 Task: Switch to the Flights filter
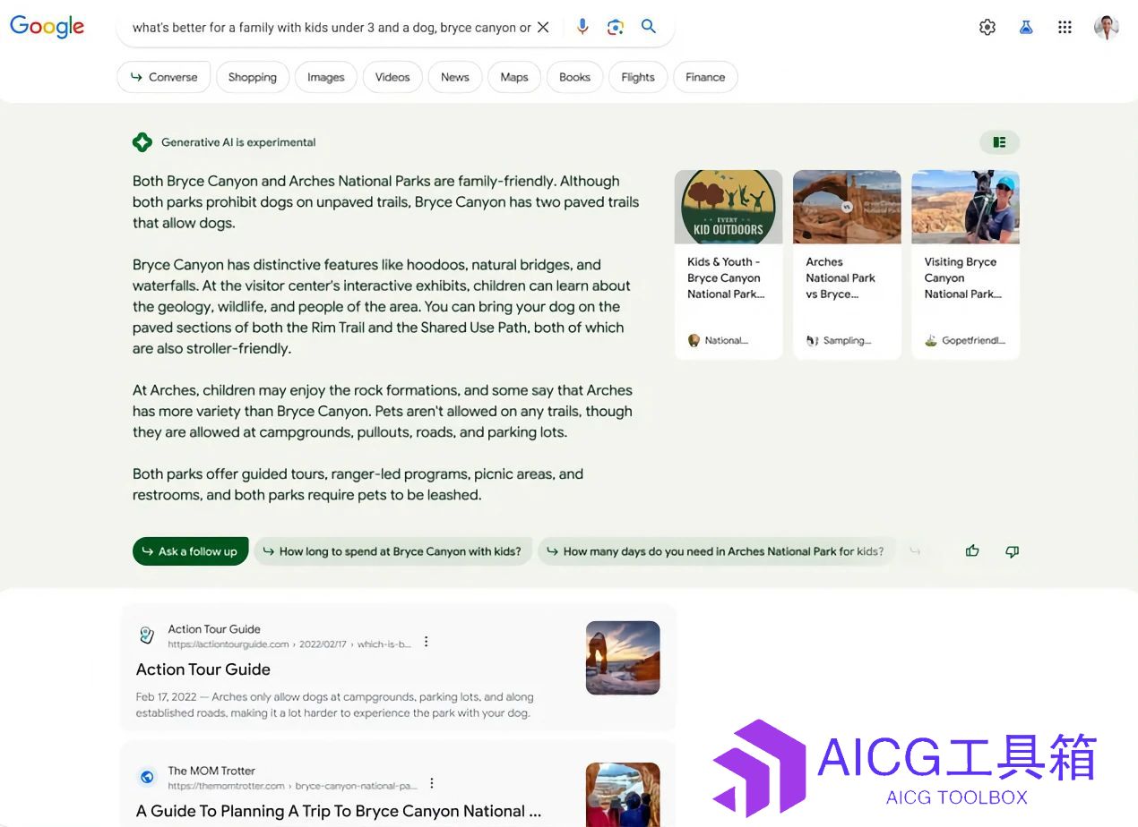click(638, 77)
